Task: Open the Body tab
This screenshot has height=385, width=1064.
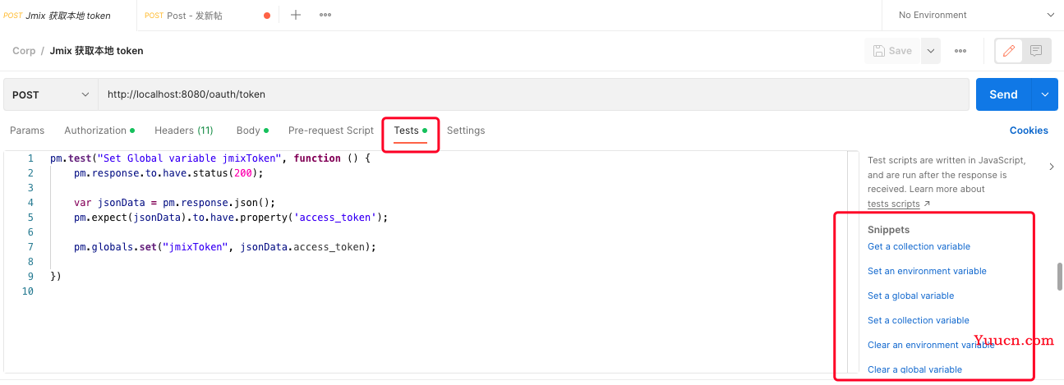Action: click(x=252, y=131)
